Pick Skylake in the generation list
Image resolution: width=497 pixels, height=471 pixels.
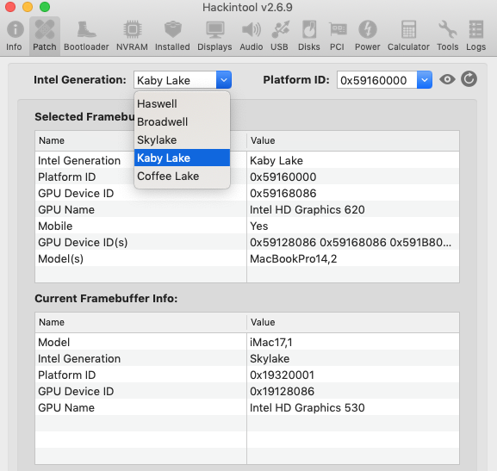(182, 139)
